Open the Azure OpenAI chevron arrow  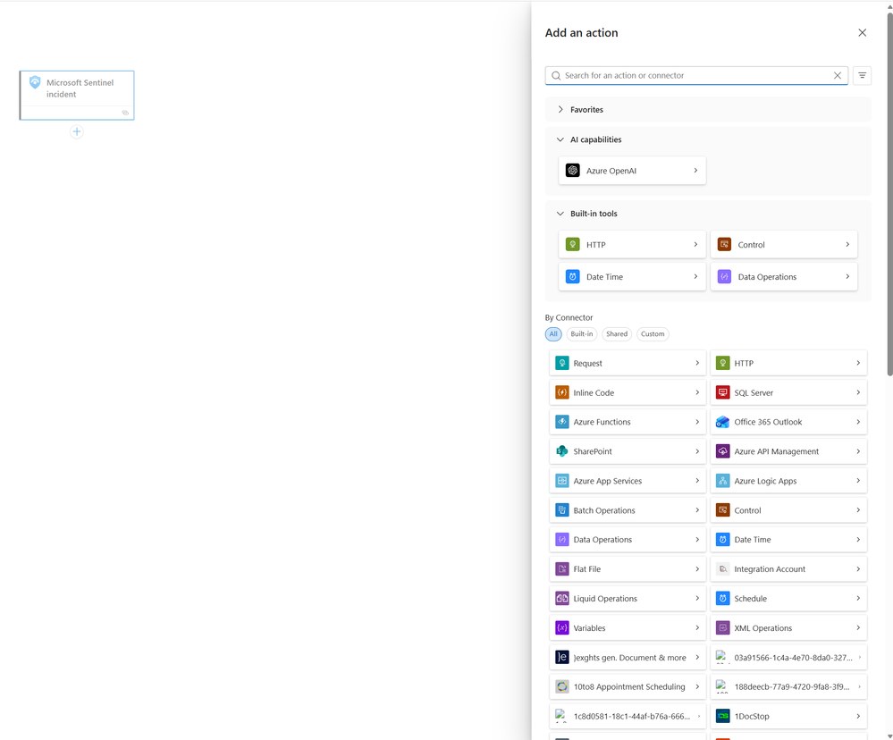[x=695, y=170]
